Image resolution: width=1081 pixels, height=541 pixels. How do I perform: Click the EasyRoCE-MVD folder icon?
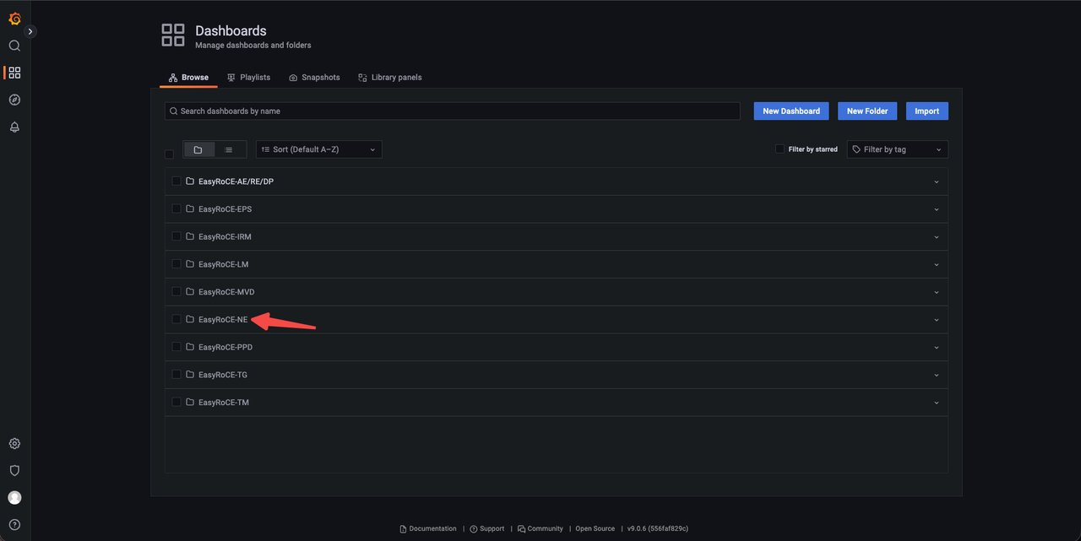tap(190, 292)
